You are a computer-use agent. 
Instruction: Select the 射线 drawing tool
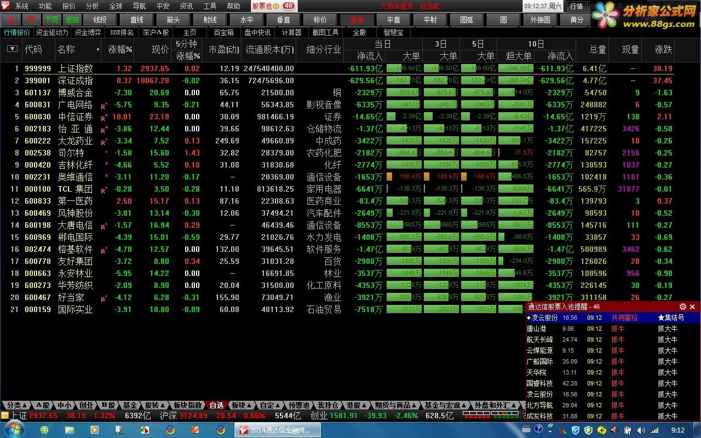[210, 20]
